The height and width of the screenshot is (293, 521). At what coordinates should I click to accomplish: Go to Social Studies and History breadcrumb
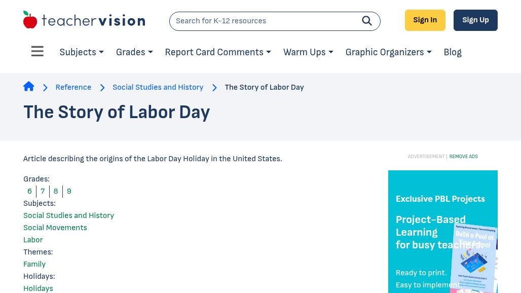pos(158,87)
